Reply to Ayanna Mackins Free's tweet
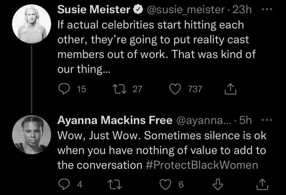Viewport: 286px width, 195px height. click(64, 184)
